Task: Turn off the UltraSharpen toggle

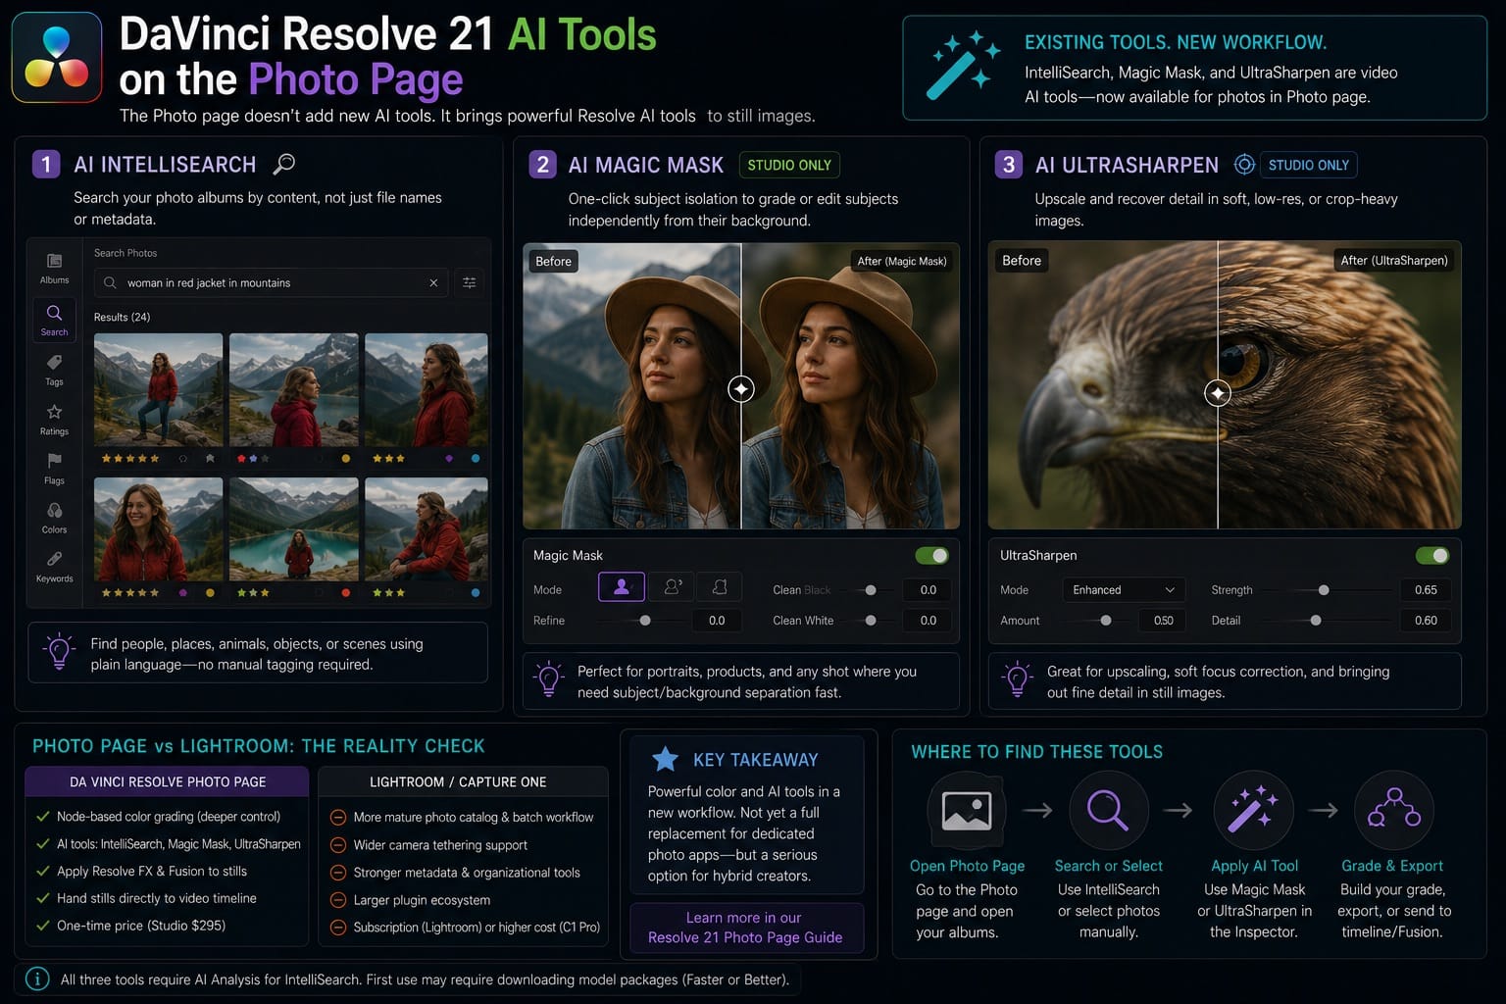Action: 1432,556
